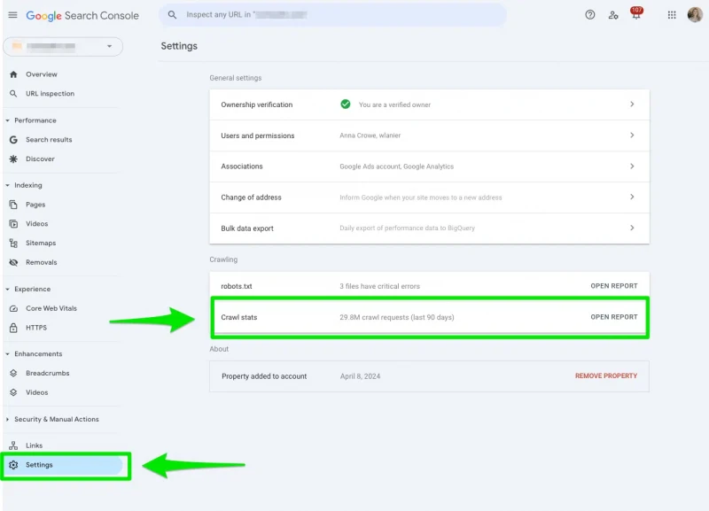Viewport: 709px width, 511px height.
Task: Open Bulk data export row chevron
Action: pyautogui.click(x=632, y=228)
